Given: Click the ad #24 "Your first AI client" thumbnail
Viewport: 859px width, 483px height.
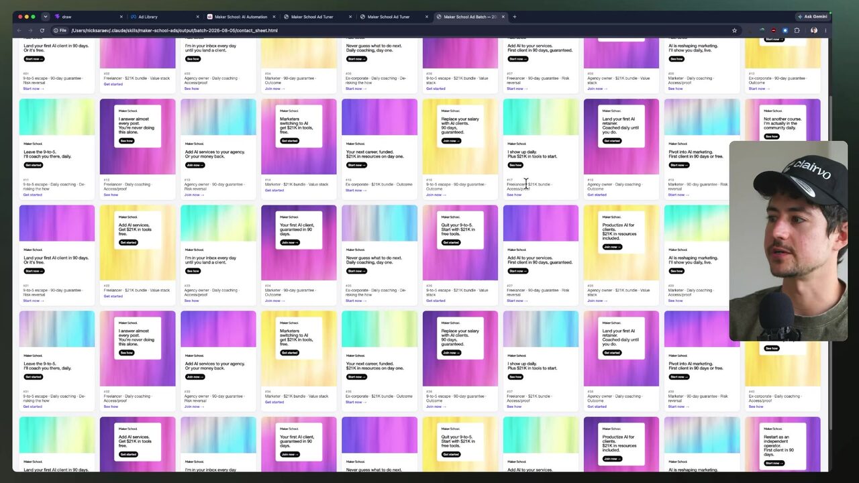Looking at the screenshot, I should point(299,242).
